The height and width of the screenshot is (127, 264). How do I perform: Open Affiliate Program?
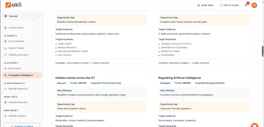point(17,116)
